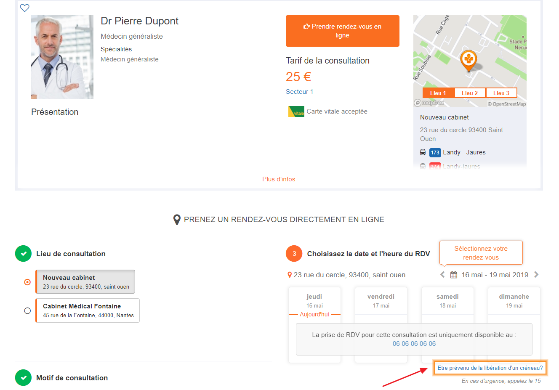Click the bus 173 Landy - Jaures badge
This screenshot has height=390, width=559.
(x=435, y=152)
